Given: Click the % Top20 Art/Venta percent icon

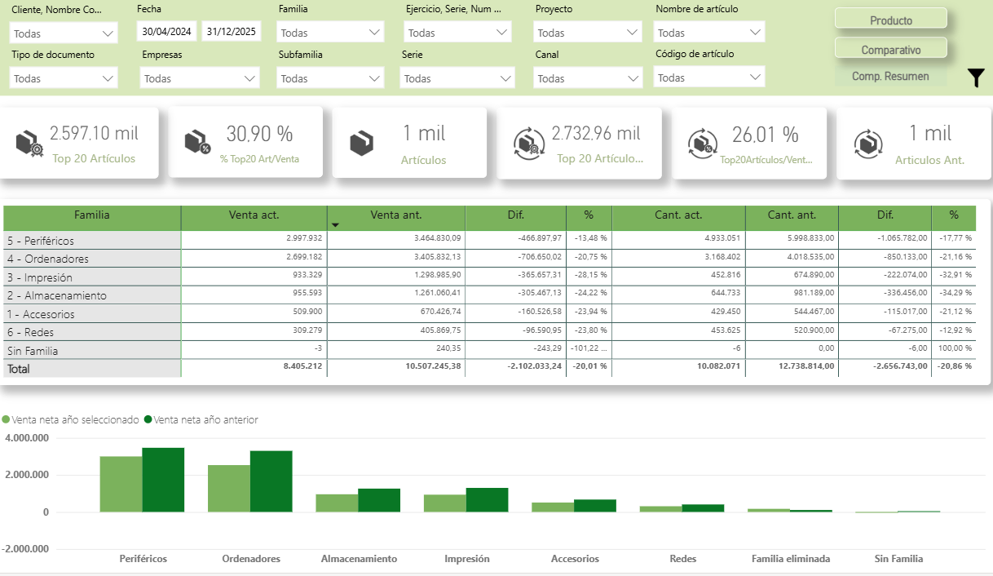Looking at the screenshot, I should 198,142.
